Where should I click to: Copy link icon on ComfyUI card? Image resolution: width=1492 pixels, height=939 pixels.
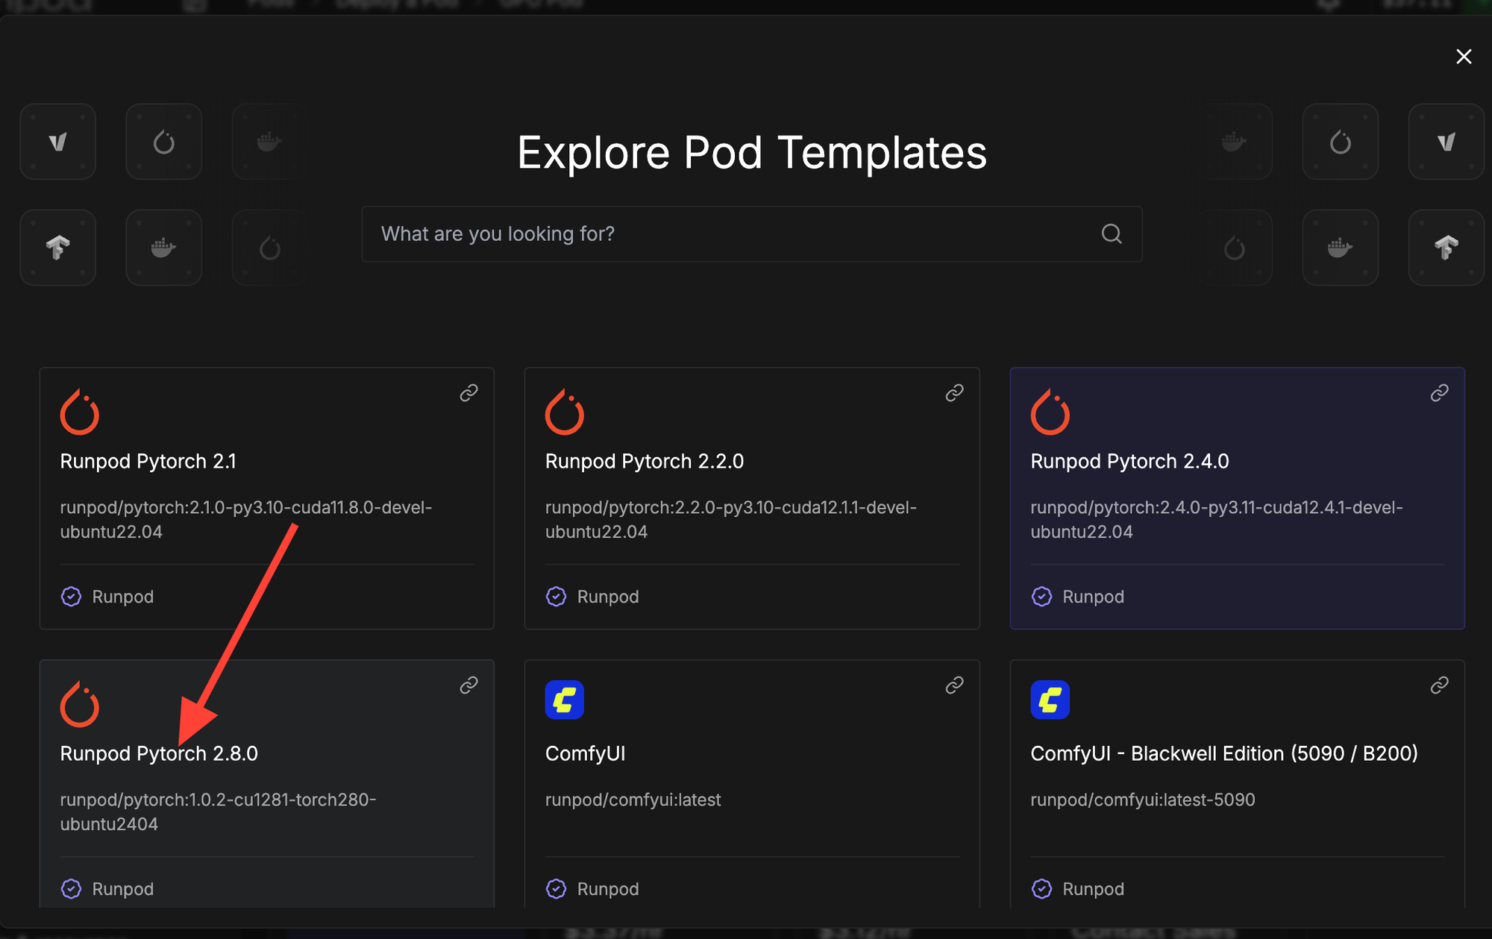pos(954,685)
